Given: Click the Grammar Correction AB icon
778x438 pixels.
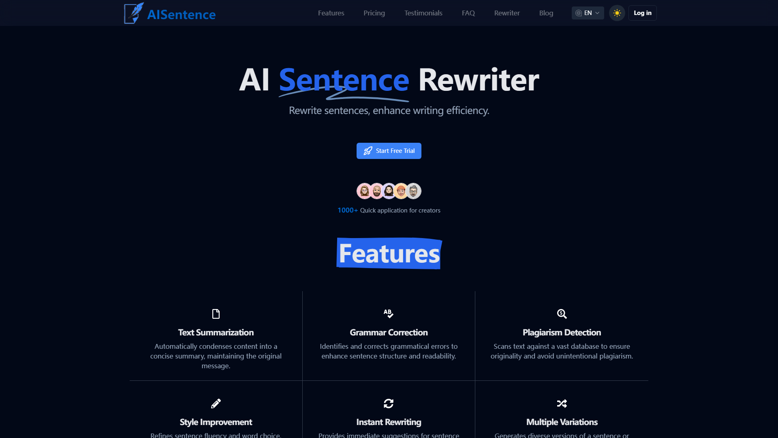Looking at the screenshot, I should click(x=389, y=313).
